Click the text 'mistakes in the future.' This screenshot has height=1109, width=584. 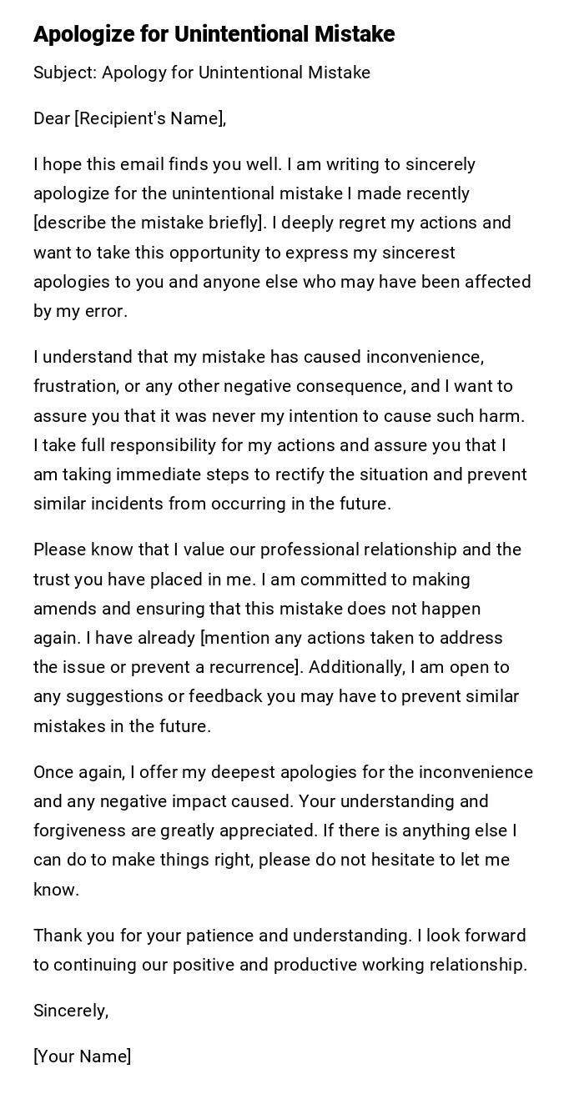(x=122, y=726)
